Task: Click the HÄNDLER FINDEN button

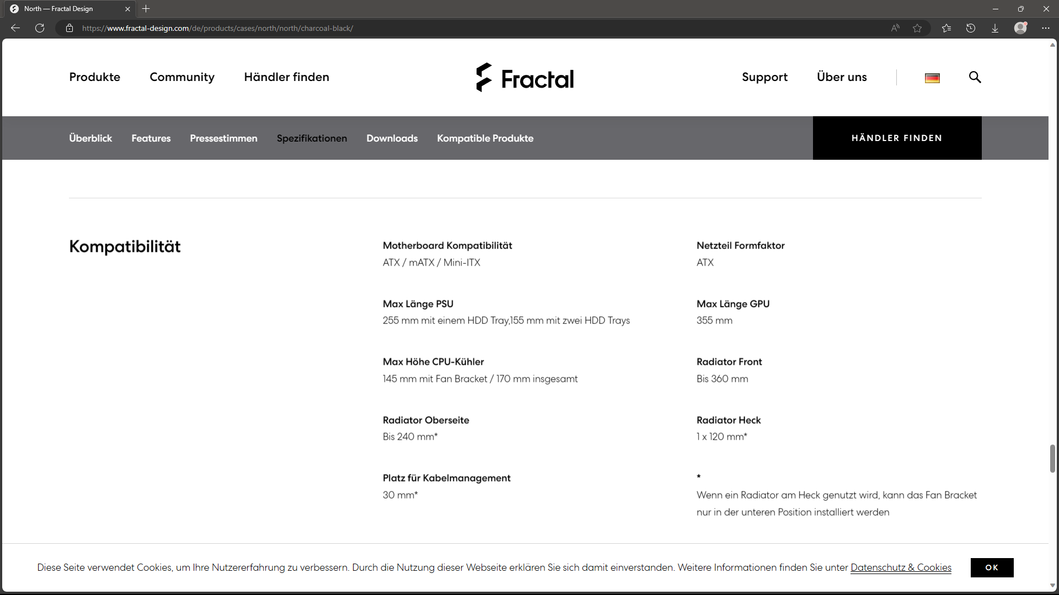Action: pos(897,138)
